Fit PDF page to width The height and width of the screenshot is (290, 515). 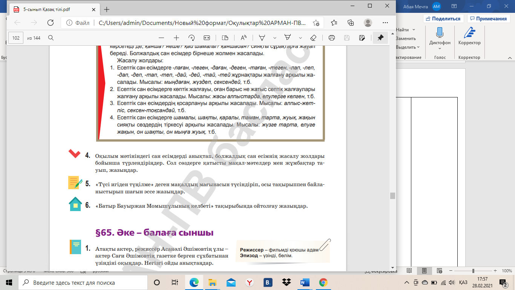207,38
